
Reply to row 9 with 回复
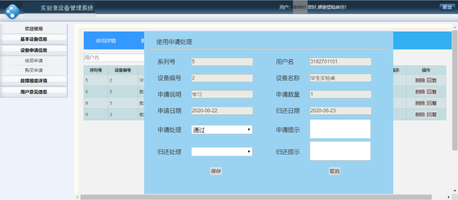pyautogui.click(x=432, y=114)
